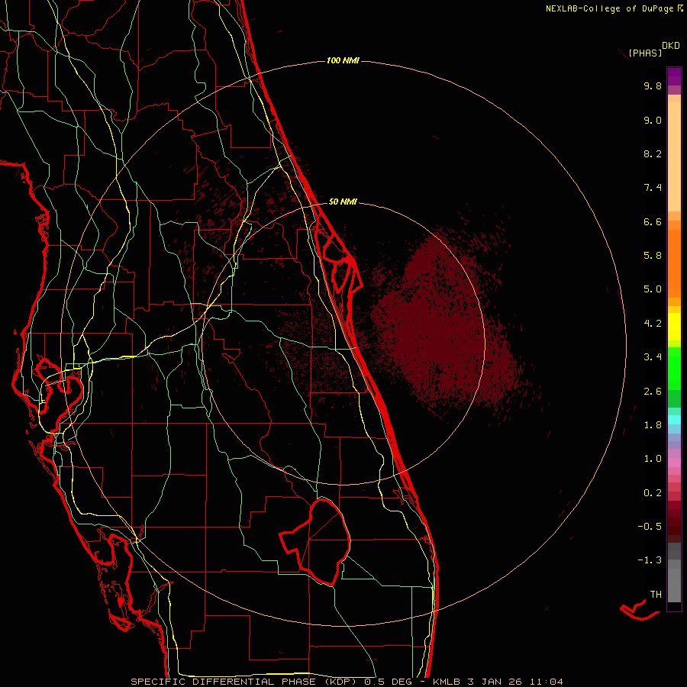Click the -1.3 legend value
This screenshot has height=687, width=687.
[x=650, y=560]
